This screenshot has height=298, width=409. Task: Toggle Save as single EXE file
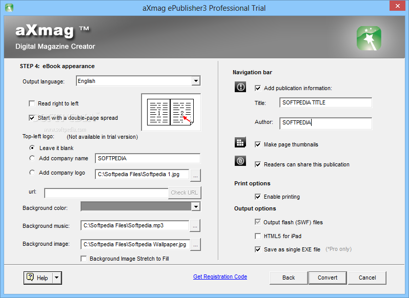[x=258, y=249]
